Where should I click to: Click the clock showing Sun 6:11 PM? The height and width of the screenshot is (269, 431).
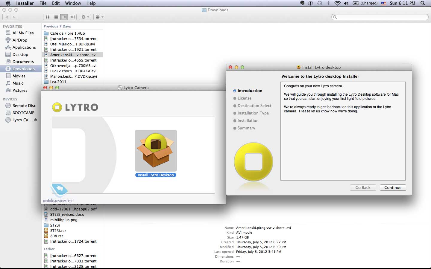(x=402, y=3)
